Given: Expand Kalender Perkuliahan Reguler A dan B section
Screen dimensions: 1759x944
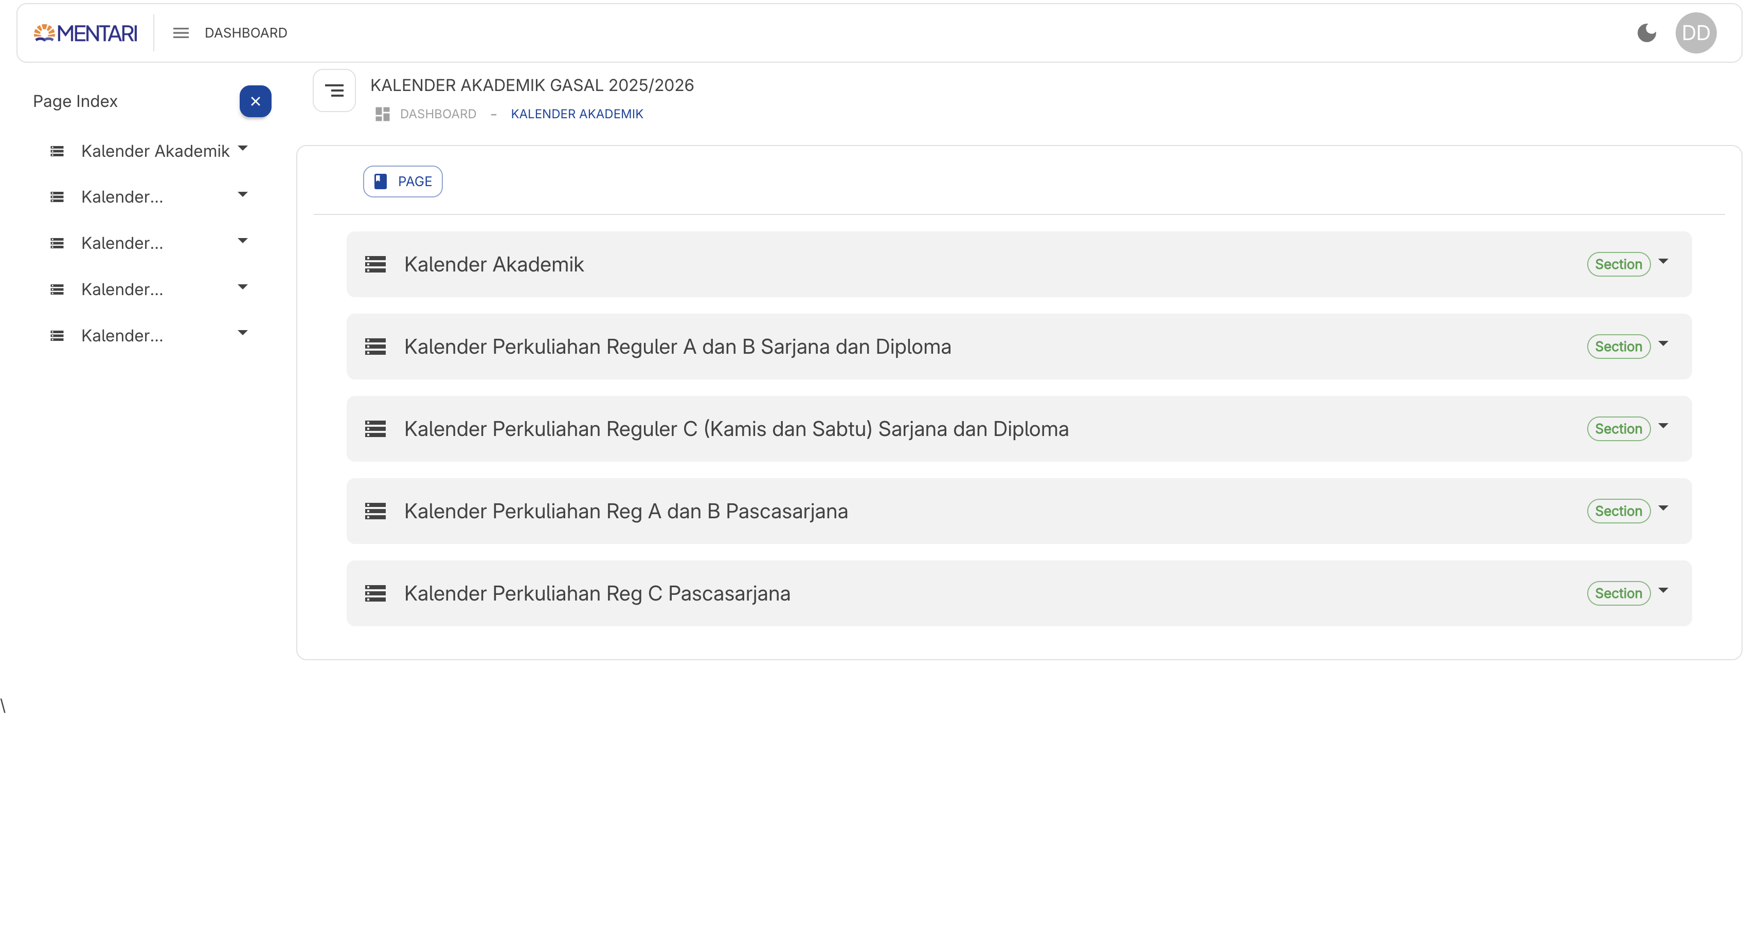Looking at the screenshot, I should [1663, 343].
